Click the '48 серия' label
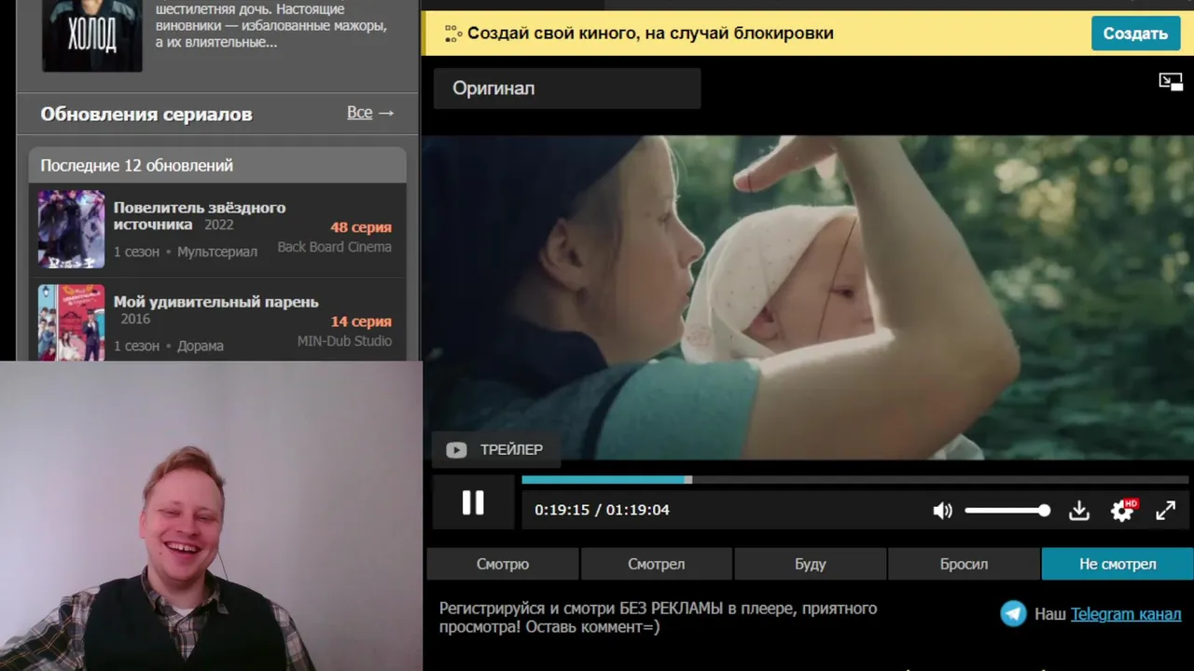Image resolution: width=1194 pixels, height=671 pixels. pyautogui.click(x=361, y=227)
